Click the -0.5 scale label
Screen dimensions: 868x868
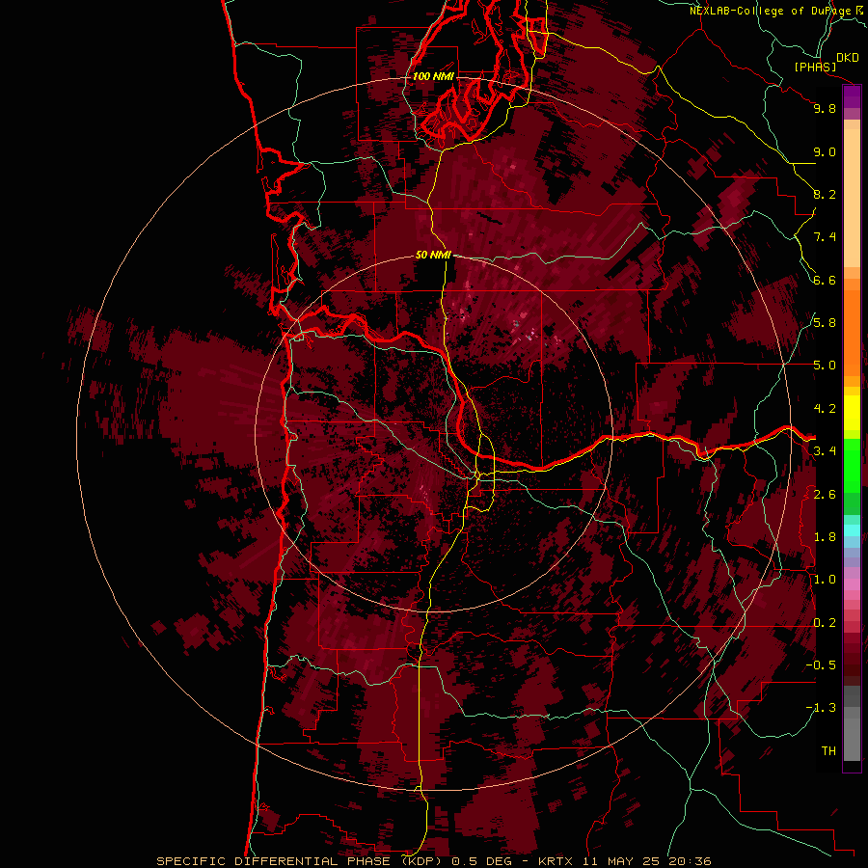tap(821, 665)
